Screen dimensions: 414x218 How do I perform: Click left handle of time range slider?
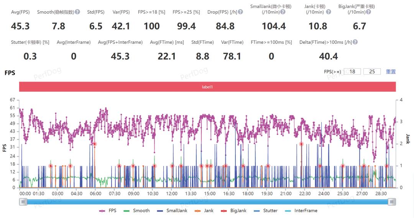click(x=23, y=202)
